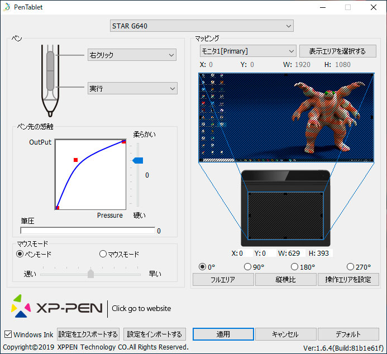Image resolution: width=387 pixels, height=354 pixels.
Task: Open the モニタ1[Primary] monitor dropdown
Action: [x=248, y=51]
